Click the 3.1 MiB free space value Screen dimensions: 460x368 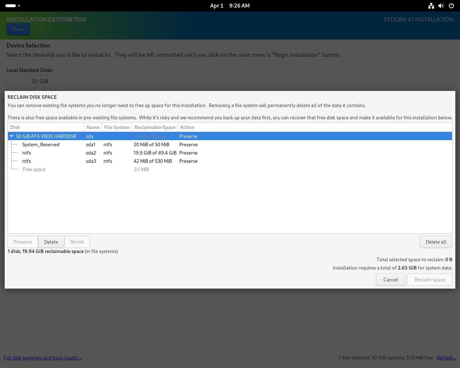click(x=141, y=169)
